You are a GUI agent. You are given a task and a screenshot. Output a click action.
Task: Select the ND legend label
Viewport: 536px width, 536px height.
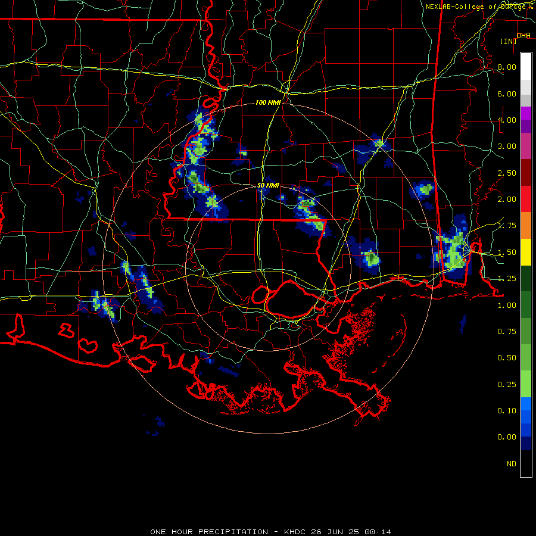click(x=512, y=464)
